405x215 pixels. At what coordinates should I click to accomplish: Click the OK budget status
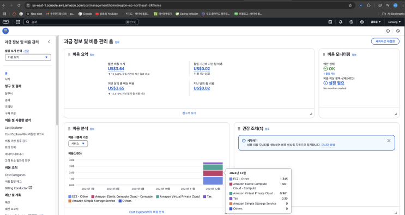coord(330,69)
